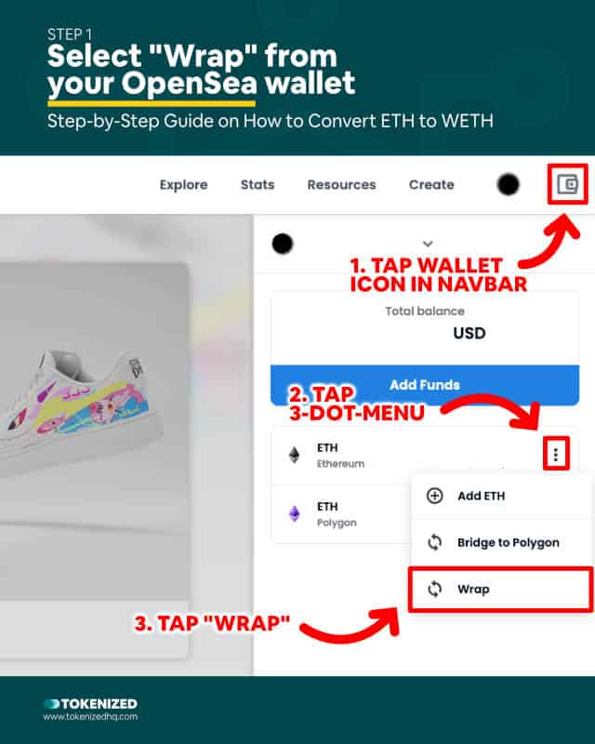Open the ETH Ethereum three-dot menu
This screenshot has height=744, width=595.
click(x=556, y=455)
